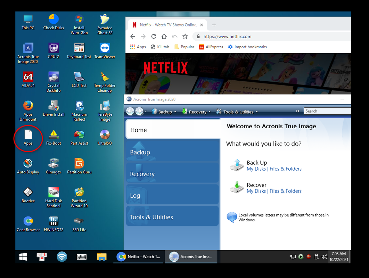Select Backup in Acronis sidebar

point(173,152)
